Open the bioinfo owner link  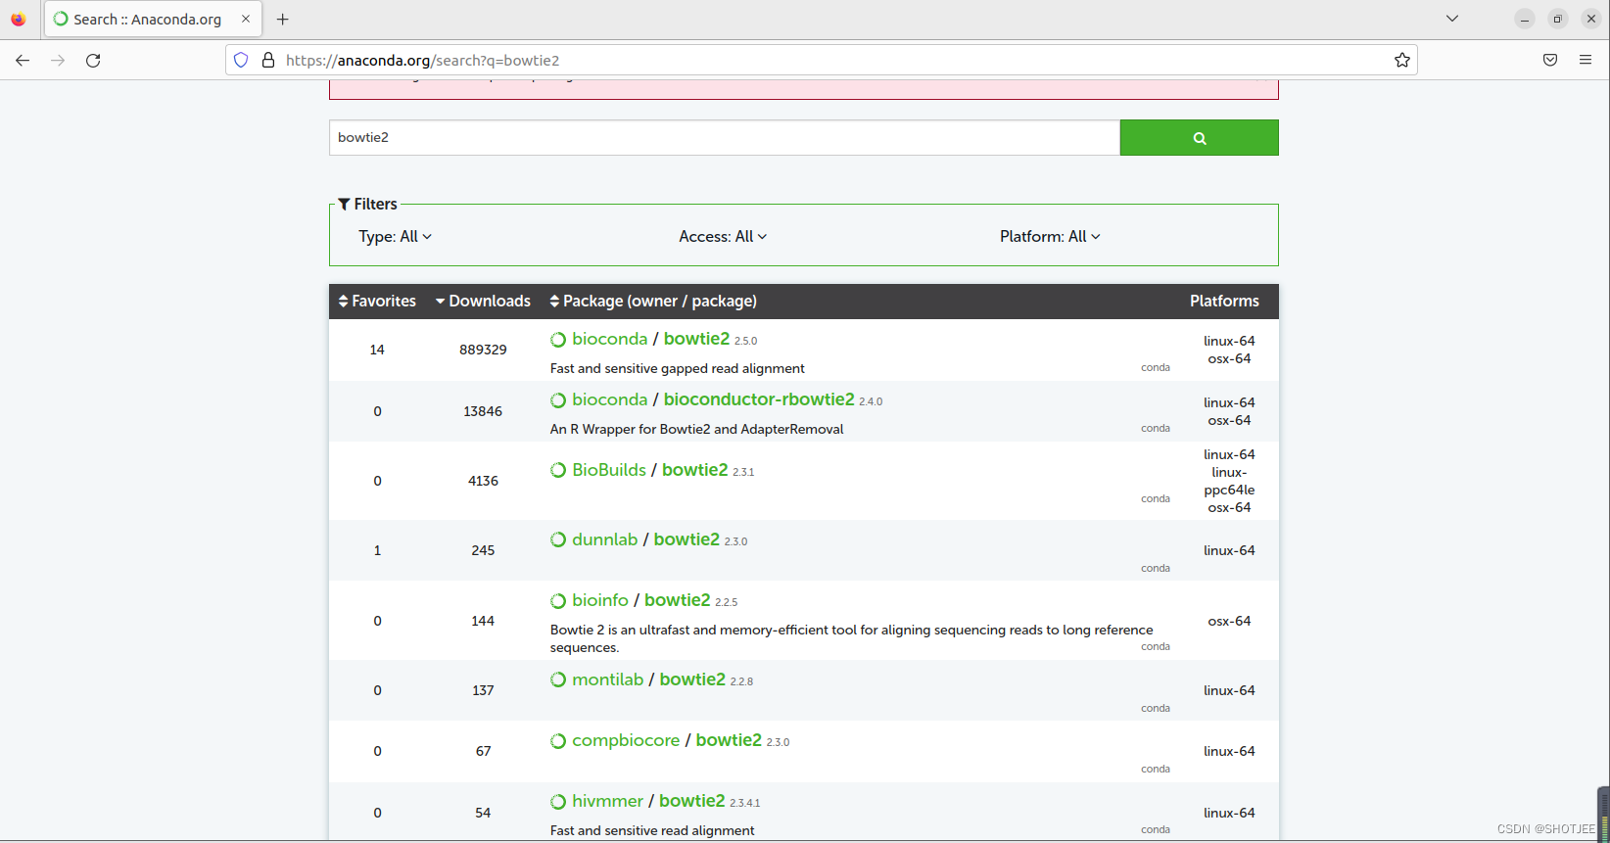(600, 600)
